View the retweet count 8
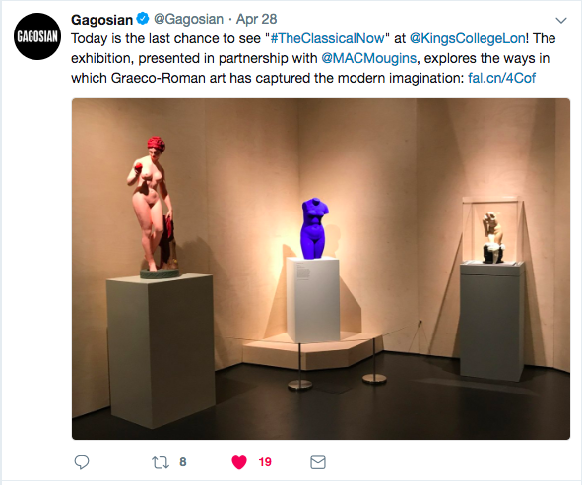The width and height of the screenshot is (582, 485). click(183, 462)
